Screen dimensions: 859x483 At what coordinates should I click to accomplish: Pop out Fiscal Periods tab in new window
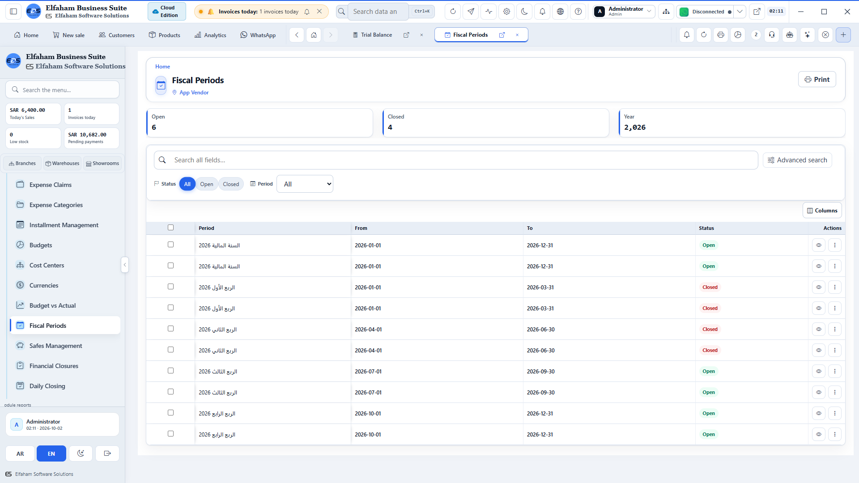(502, 35)
